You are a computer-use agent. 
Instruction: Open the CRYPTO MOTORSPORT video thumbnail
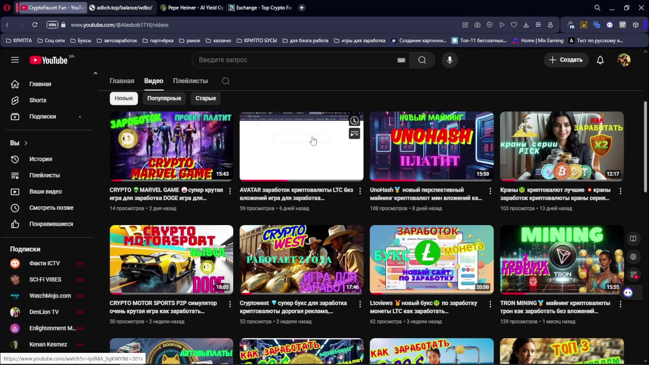[x=171, y=260]
